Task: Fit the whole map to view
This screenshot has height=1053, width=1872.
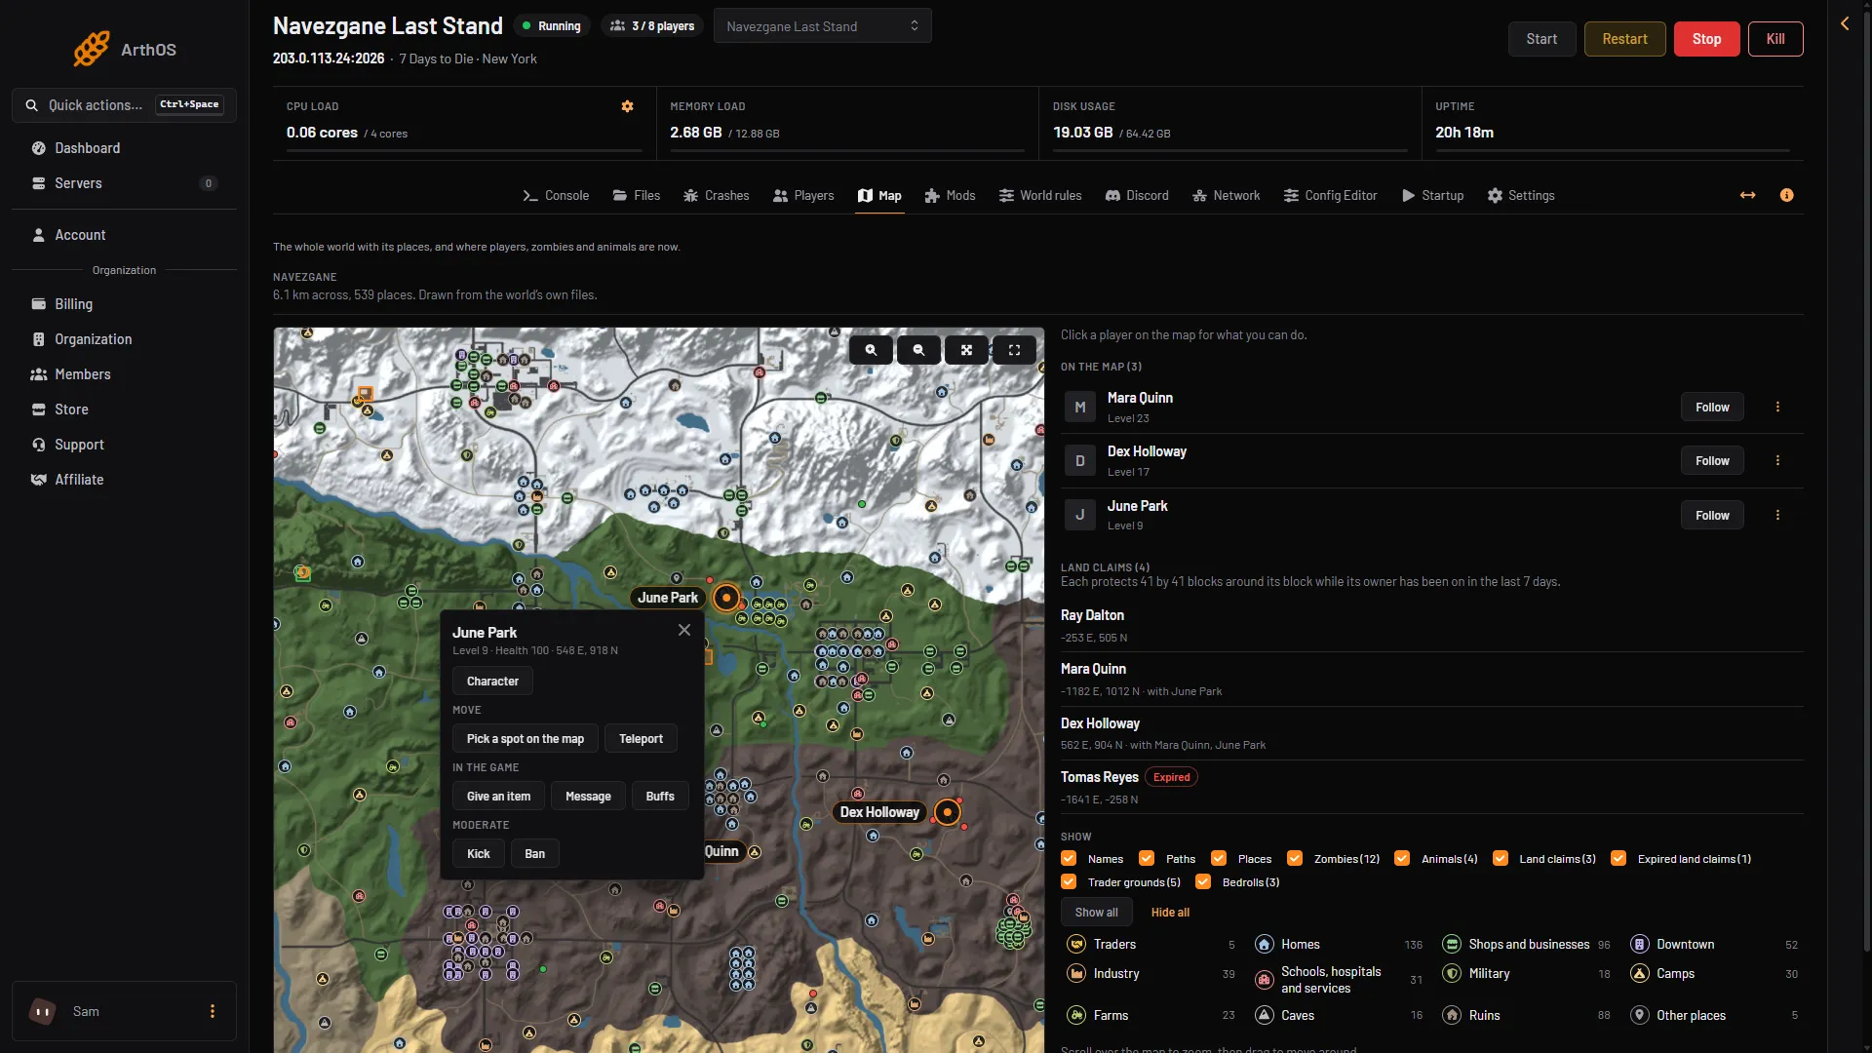Action: coord(966,350)
